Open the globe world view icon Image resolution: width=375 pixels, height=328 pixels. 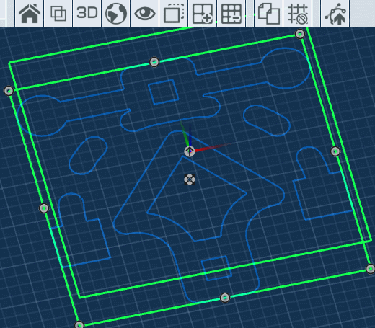[x=116, y=14]
